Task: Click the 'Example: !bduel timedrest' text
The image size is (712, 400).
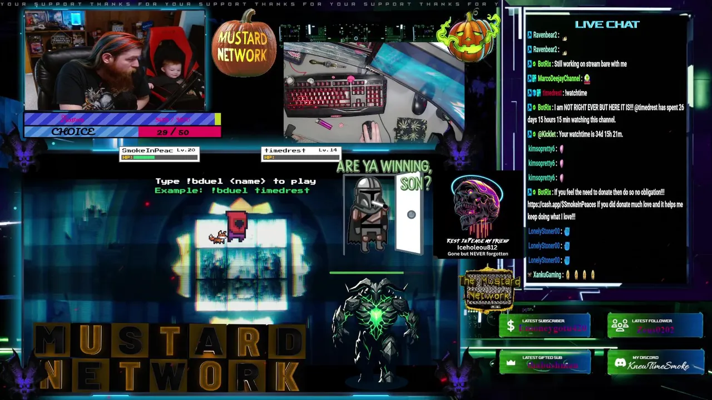Action: pos(232,191)
